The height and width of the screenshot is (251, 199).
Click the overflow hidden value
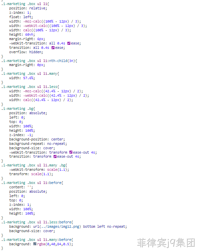coord(35,52)
